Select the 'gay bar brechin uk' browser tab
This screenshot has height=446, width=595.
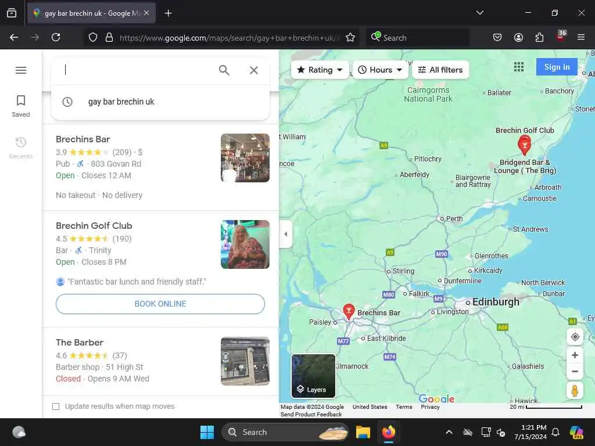click(x=91, y=13)
